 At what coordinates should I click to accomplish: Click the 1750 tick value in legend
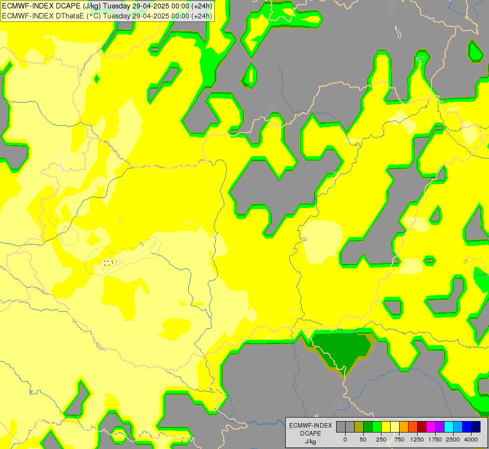click(435, 440)
